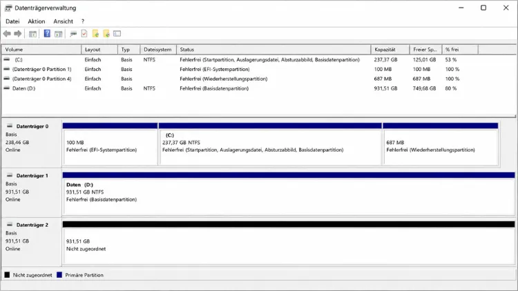Open Help via blue question mark icon
Screen dimensions: 518x291
(47, 33)
